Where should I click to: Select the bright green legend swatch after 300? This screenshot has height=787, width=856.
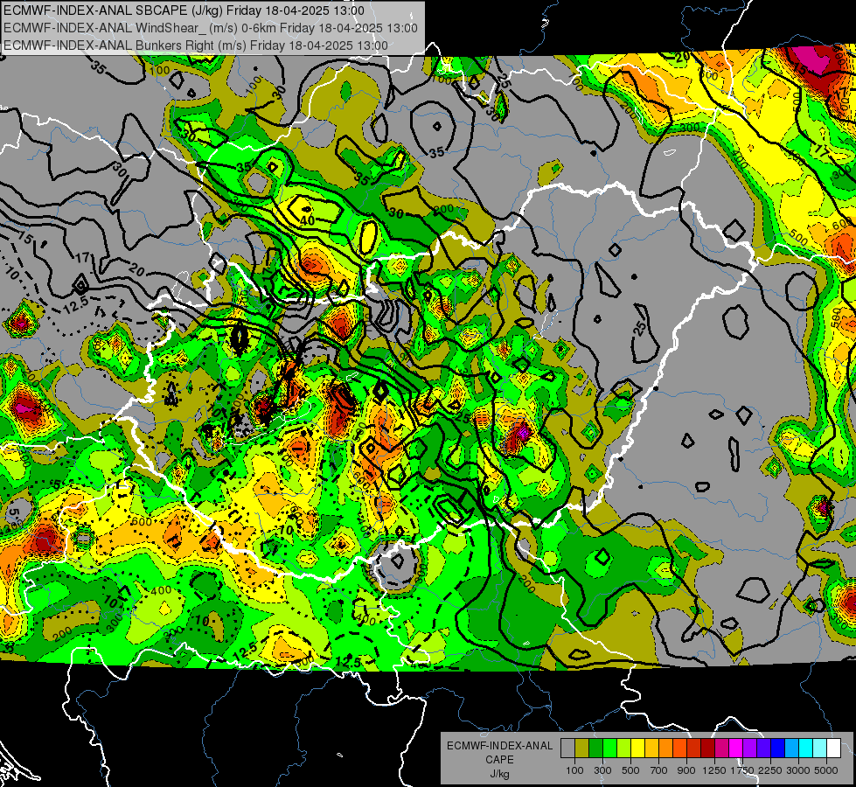pyautogui.click(x=609, y=749)
